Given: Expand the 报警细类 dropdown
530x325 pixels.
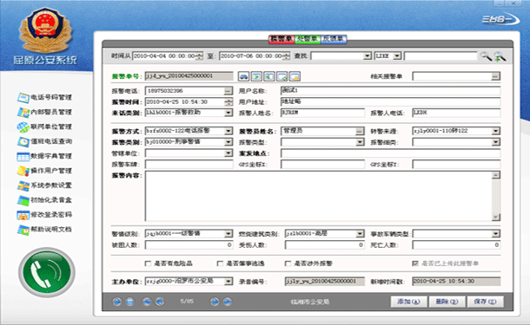Looking at the screenshot, I should (x=496, y=142).
